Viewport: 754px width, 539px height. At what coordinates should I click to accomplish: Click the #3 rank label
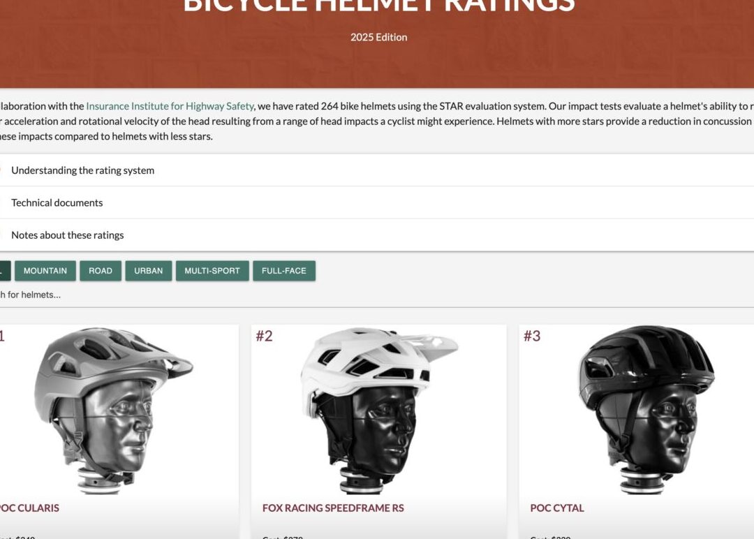click(532, 336)
